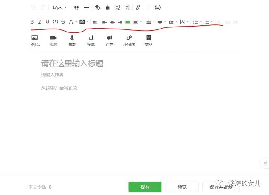
Task: Align text to the left
Action: click(104, 22)
